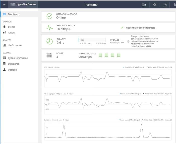Click the IOPS Last 1 hour chart
This screenshot has height=144, width=176.
click(x=108, y=78)
